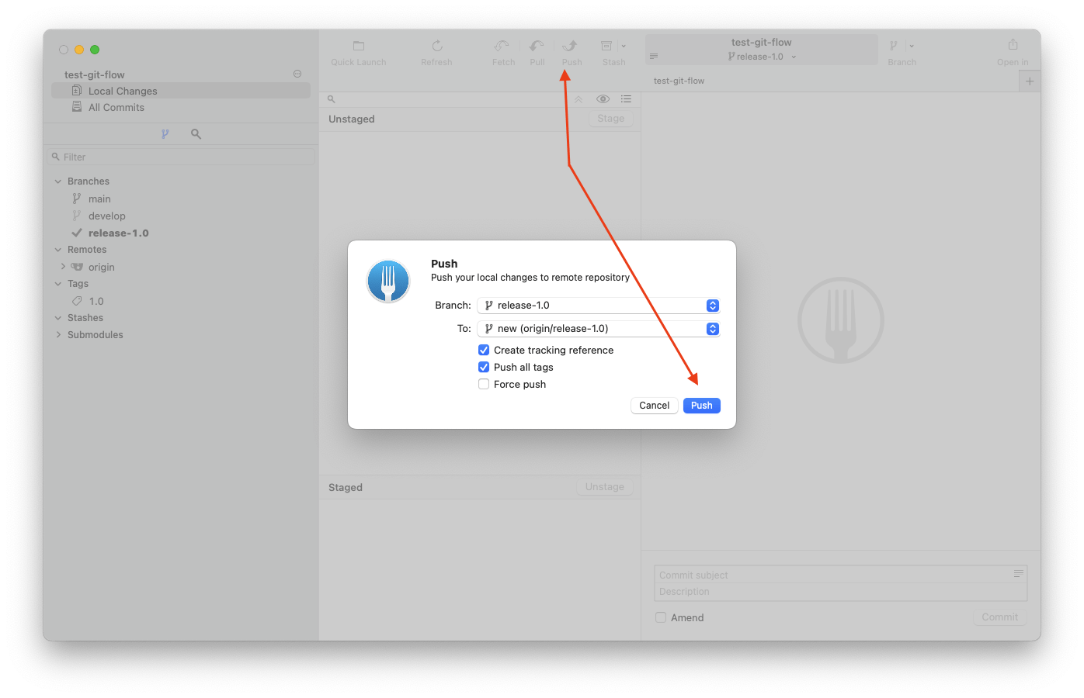Enable Force push option
This screenshot has width=1084, height=698.
(x=484, y=384)
